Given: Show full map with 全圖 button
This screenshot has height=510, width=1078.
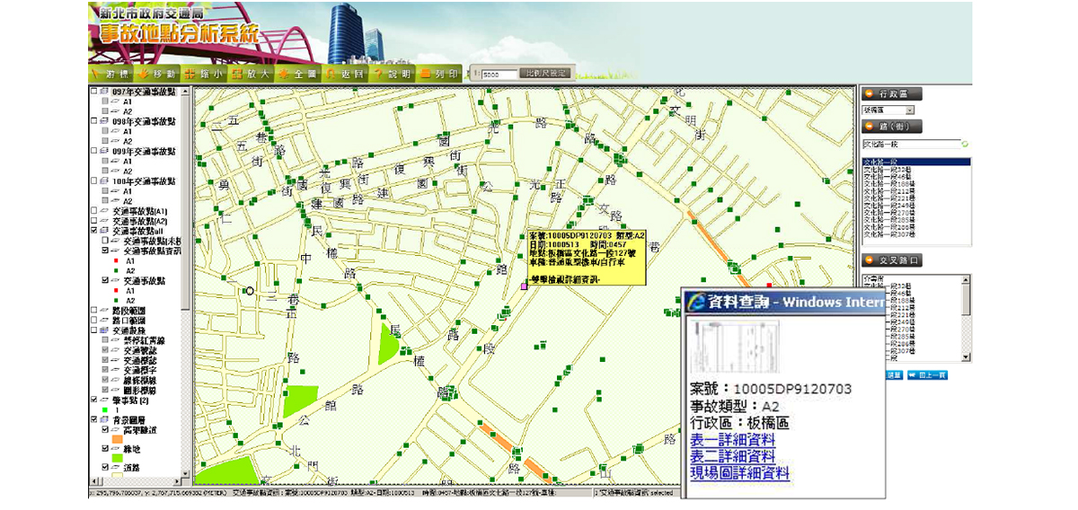Looking at the screenshot, I should pos(299,74).
